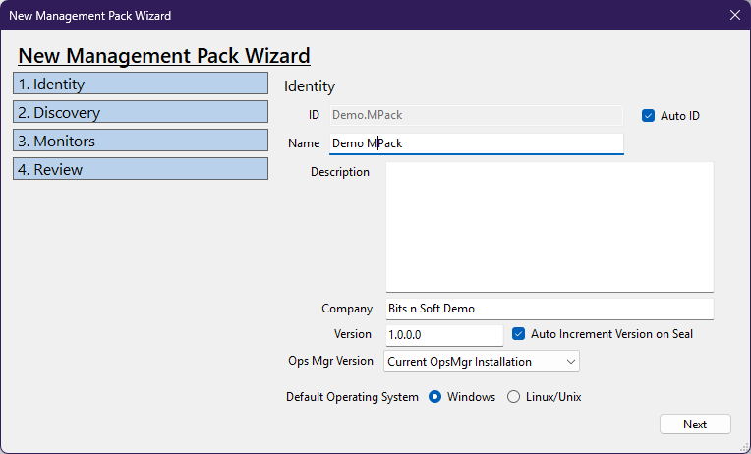751x454 pixels.
Task: Click the greyed-out ID field
Action: [475, 115]
